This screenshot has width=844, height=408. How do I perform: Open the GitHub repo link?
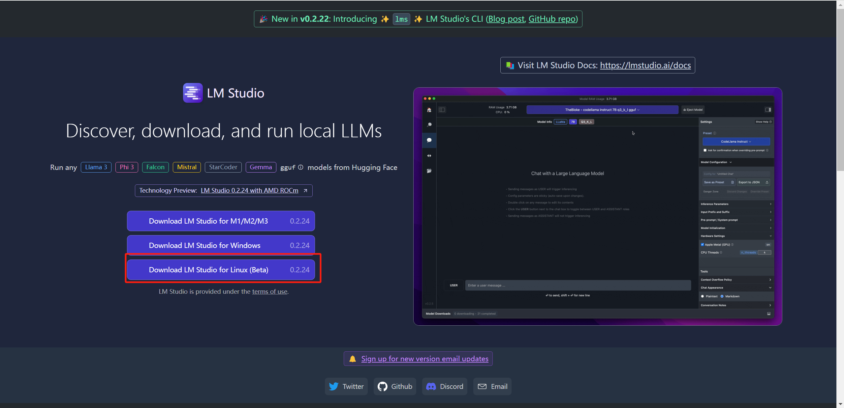pos(552,19)
